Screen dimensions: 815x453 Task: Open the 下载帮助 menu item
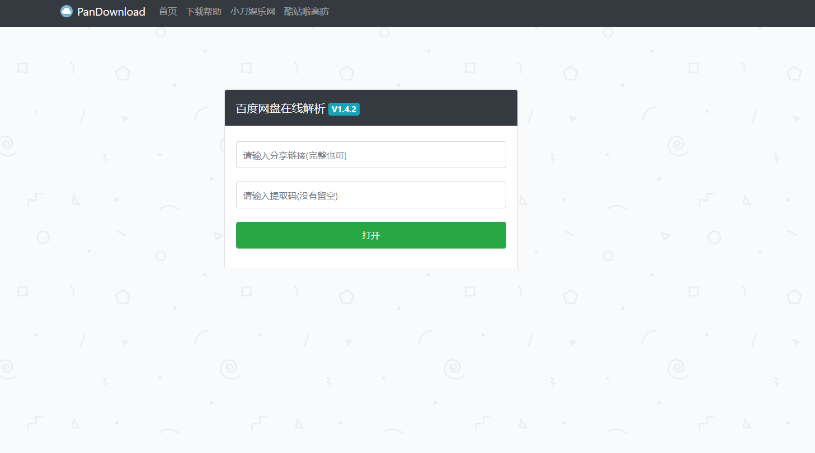coord(203,11)
